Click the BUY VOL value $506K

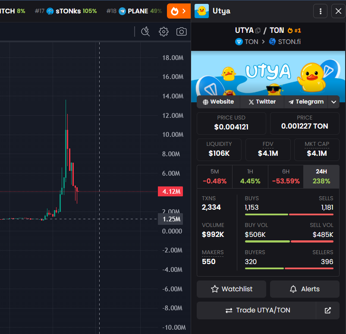(x=255, y=234)
